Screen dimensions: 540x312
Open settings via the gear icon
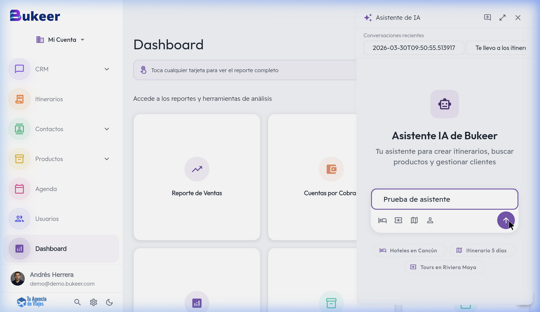click(93, 302)
